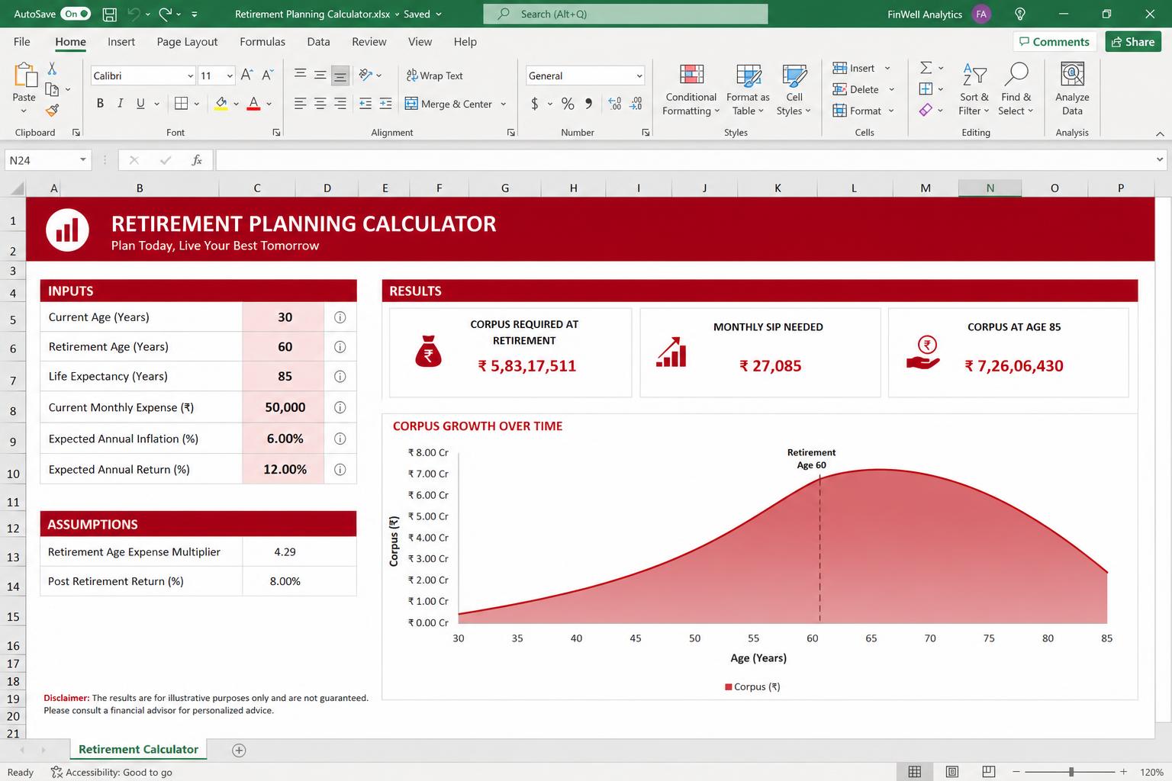Toggle Bold formatting
This screenshot has height=781, width=1172.
click(x=100, y=103)
